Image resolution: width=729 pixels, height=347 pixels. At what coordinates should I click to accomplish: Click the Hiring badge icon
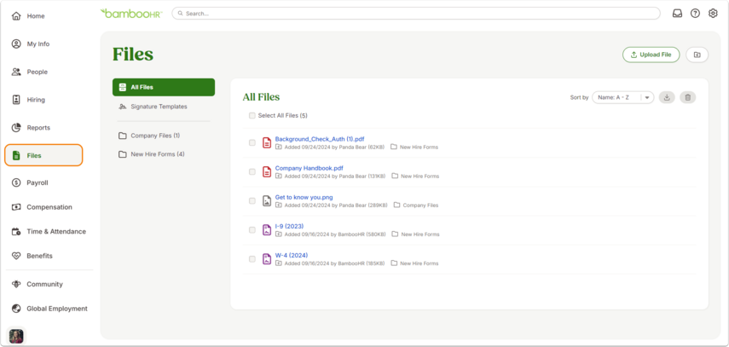16,100
